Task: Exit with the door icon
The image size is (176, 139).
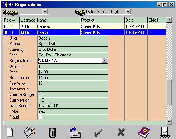Action: coord(165,132)
